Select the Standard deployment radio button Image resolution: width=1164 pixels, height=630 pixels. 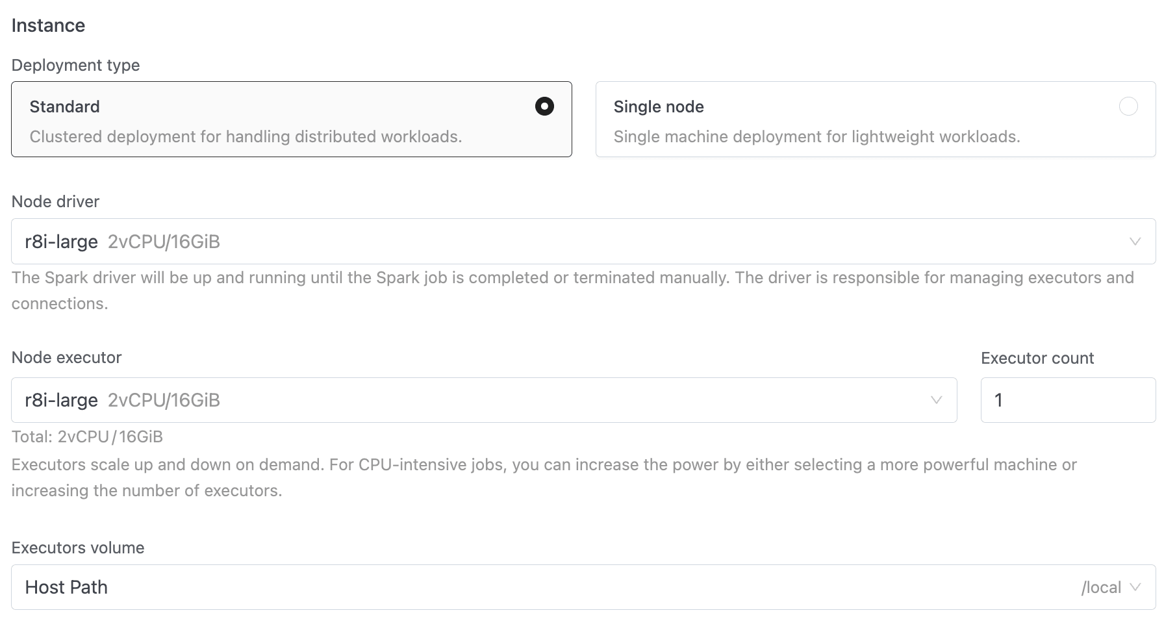point(544,106)
